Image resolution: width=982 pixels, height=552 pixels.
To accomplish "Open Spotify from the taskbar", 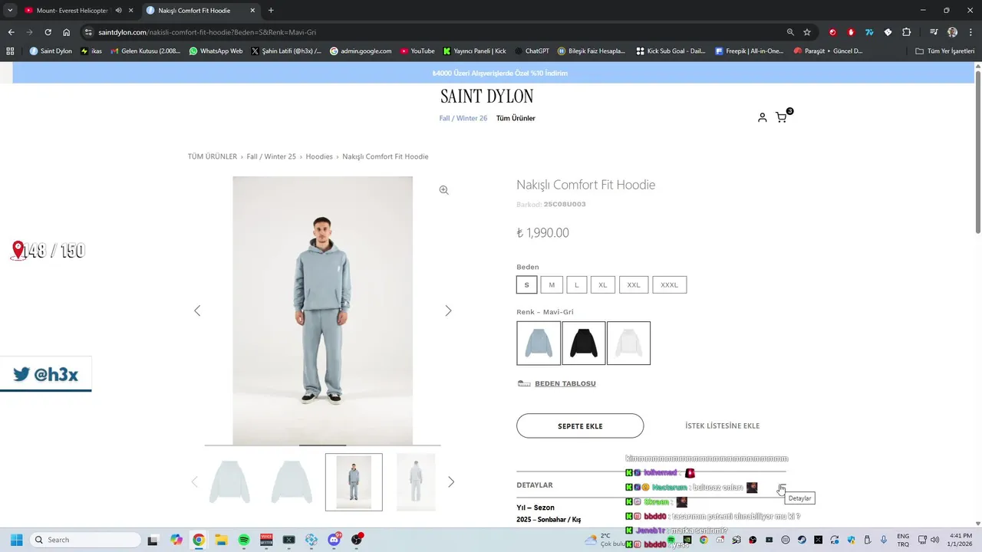I will click(x=244, y=540).
